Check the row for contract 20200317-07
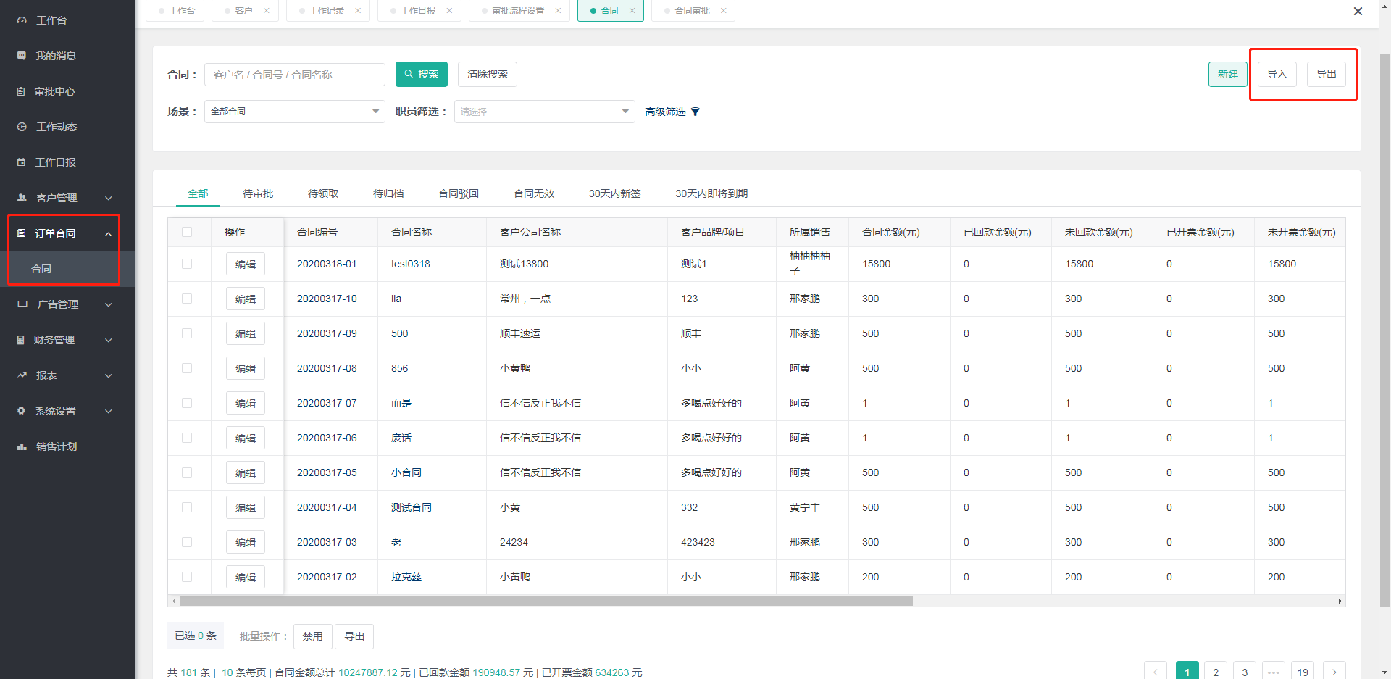Screen dimensions: 1391x679 [187, 403]
